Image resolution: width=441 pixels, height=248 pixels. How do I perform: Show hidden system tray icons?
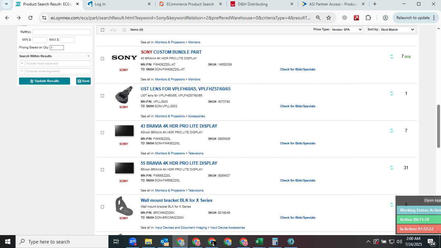click(x=368, y=242)
